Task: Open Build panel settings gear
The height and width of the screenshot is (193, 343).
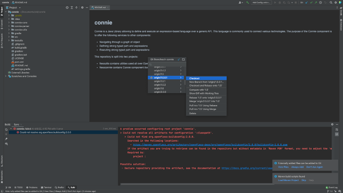Action: point(332,124)
